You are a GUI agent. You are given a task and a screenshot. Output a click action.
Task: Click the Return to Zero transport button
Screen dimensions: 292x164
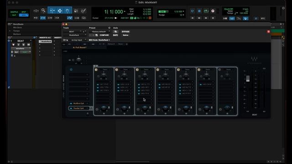click(x=193, y=18)
